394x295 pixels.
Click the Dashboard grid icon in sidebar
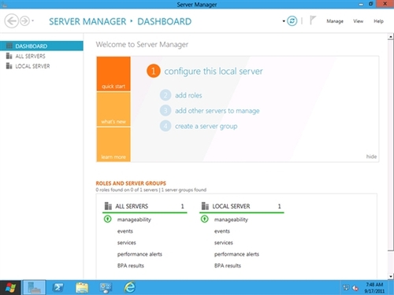(x=9, y=46)
